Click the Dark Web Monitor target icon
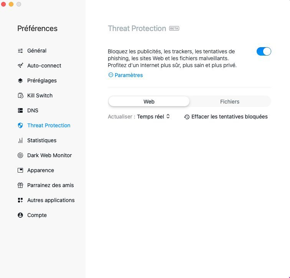This screenshot has width=290, height=278. (20, 155)
